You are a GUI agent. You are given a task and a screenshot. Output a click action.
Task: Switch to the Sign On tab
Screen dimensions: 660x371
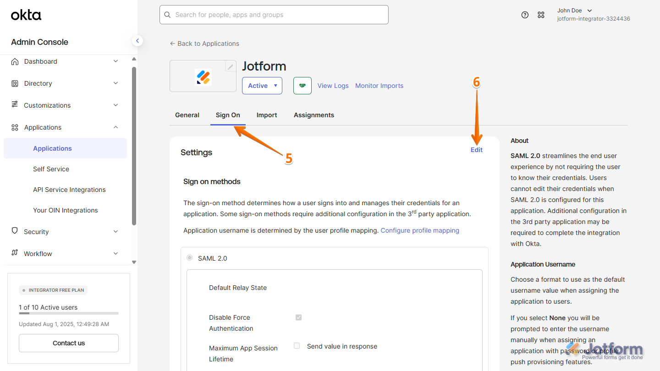coord(228,115)
